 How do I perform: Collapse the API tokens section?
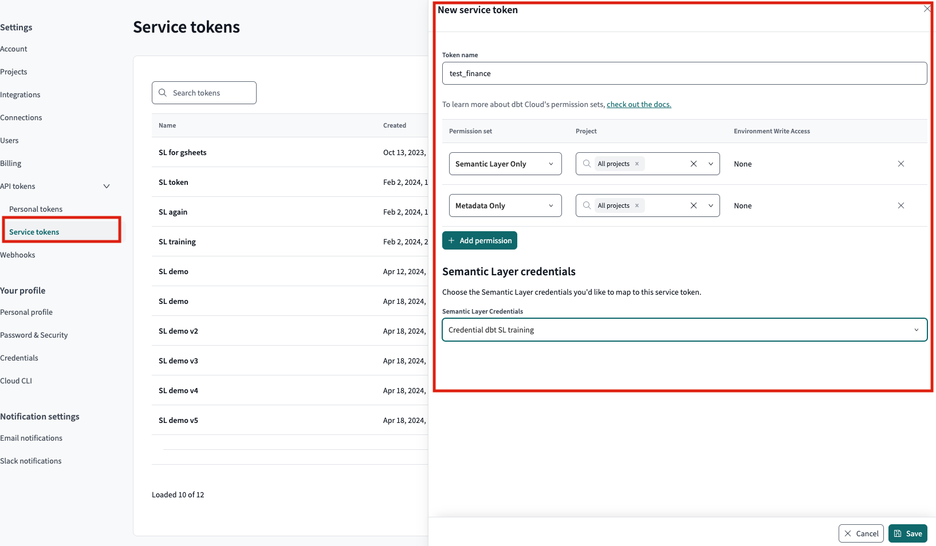(106, 186)
